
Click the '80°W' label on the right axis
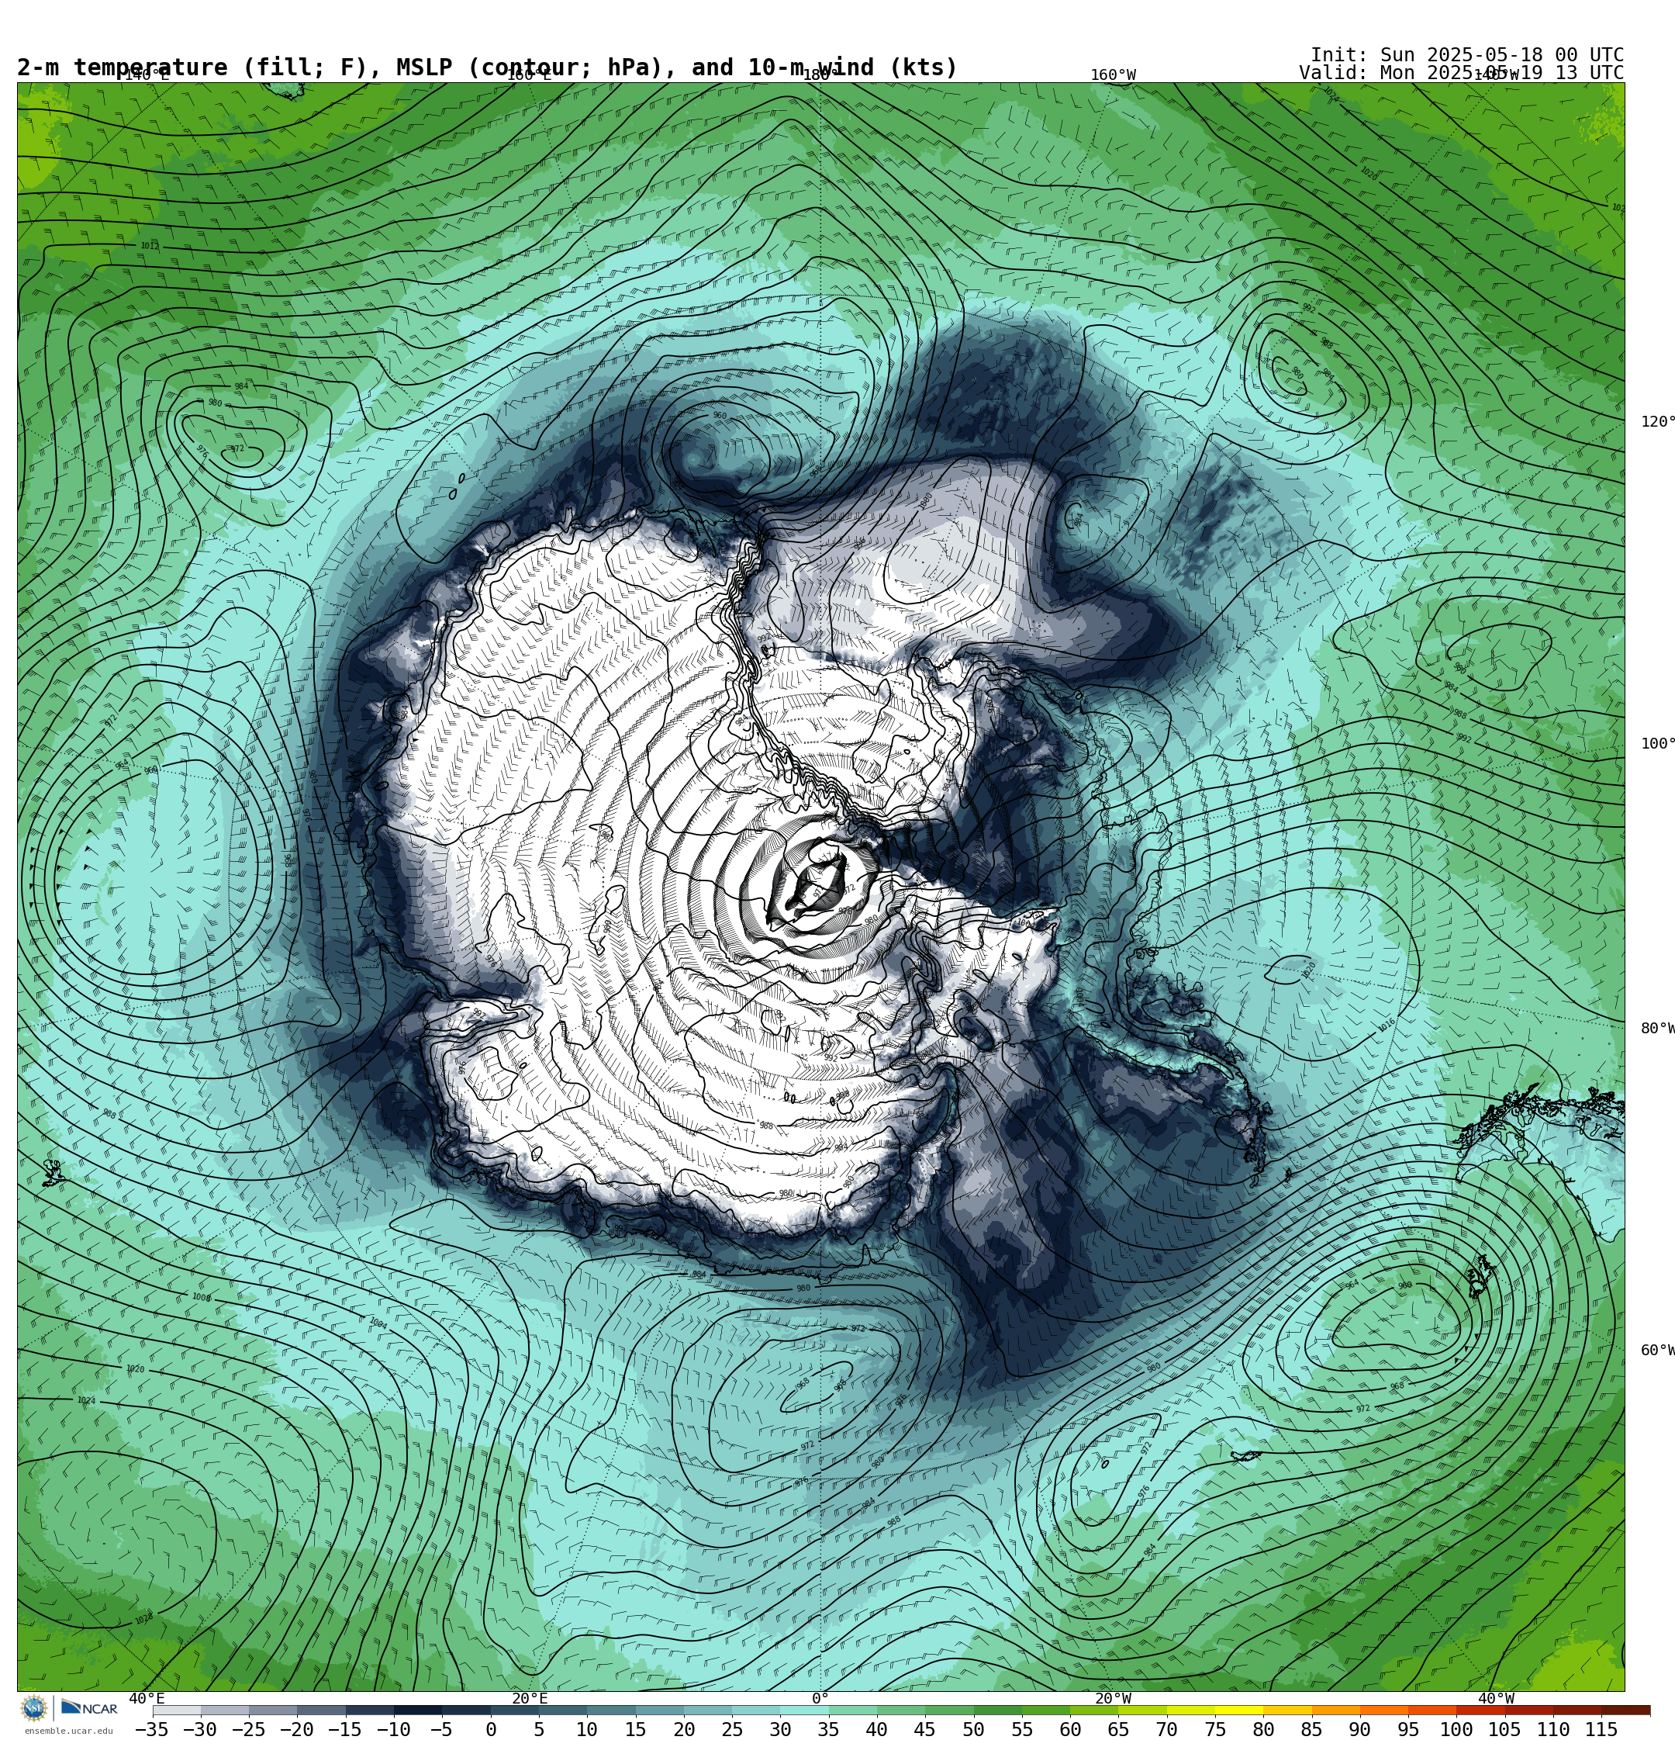[1657, 1028]
